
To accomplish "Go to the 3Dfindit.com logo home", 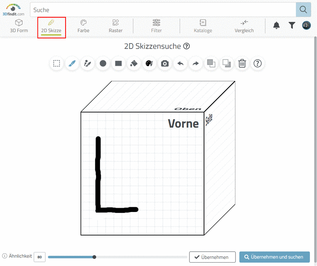I will click(14, 10).
